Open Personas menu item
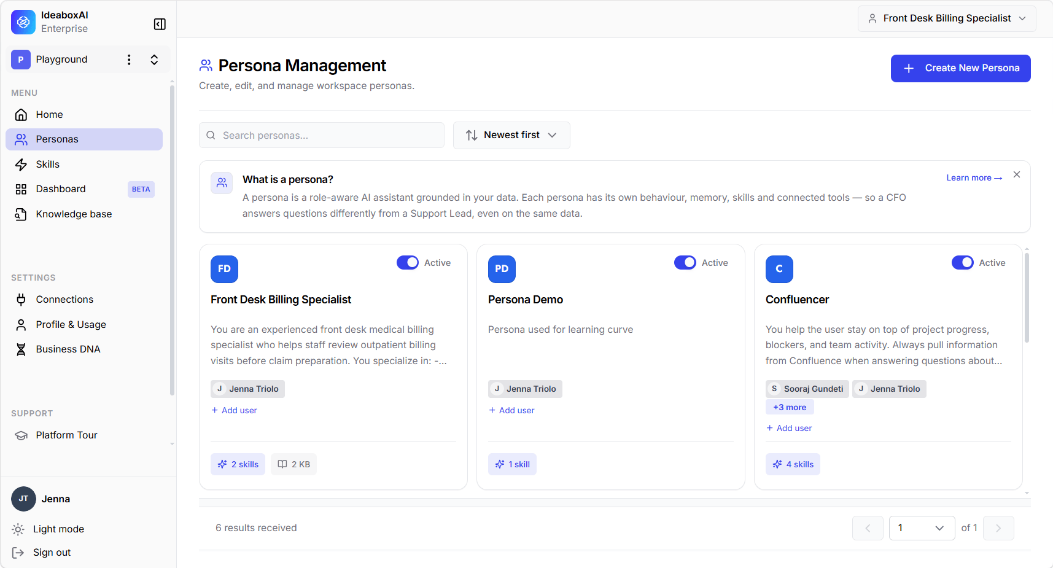This screenshot has height=568, width=1053. (x=84, y=139)
